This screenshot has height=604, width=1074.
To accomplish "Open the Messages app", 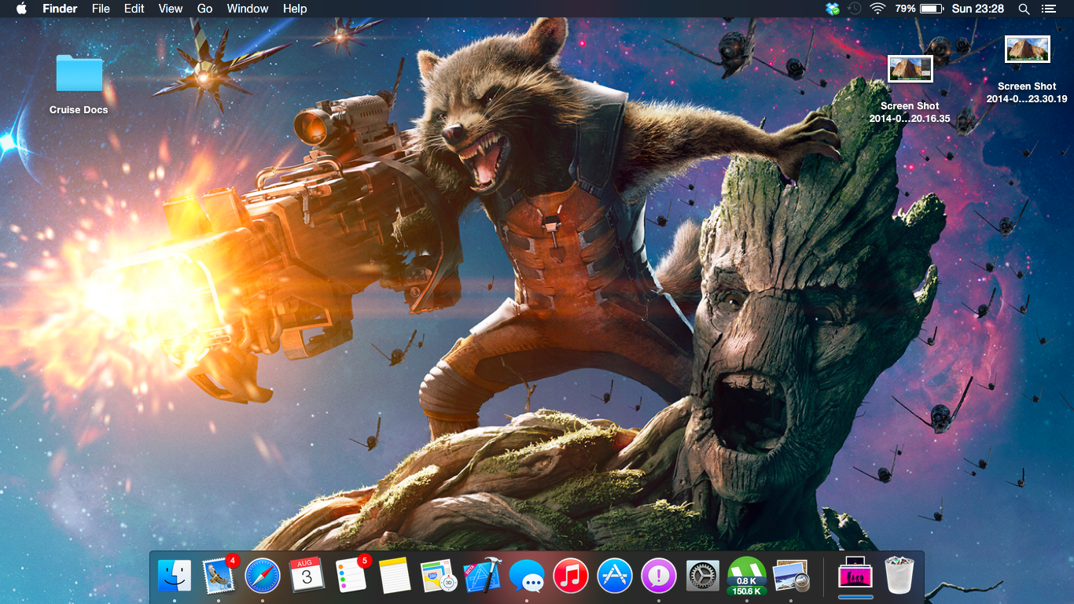I will 527,576.
